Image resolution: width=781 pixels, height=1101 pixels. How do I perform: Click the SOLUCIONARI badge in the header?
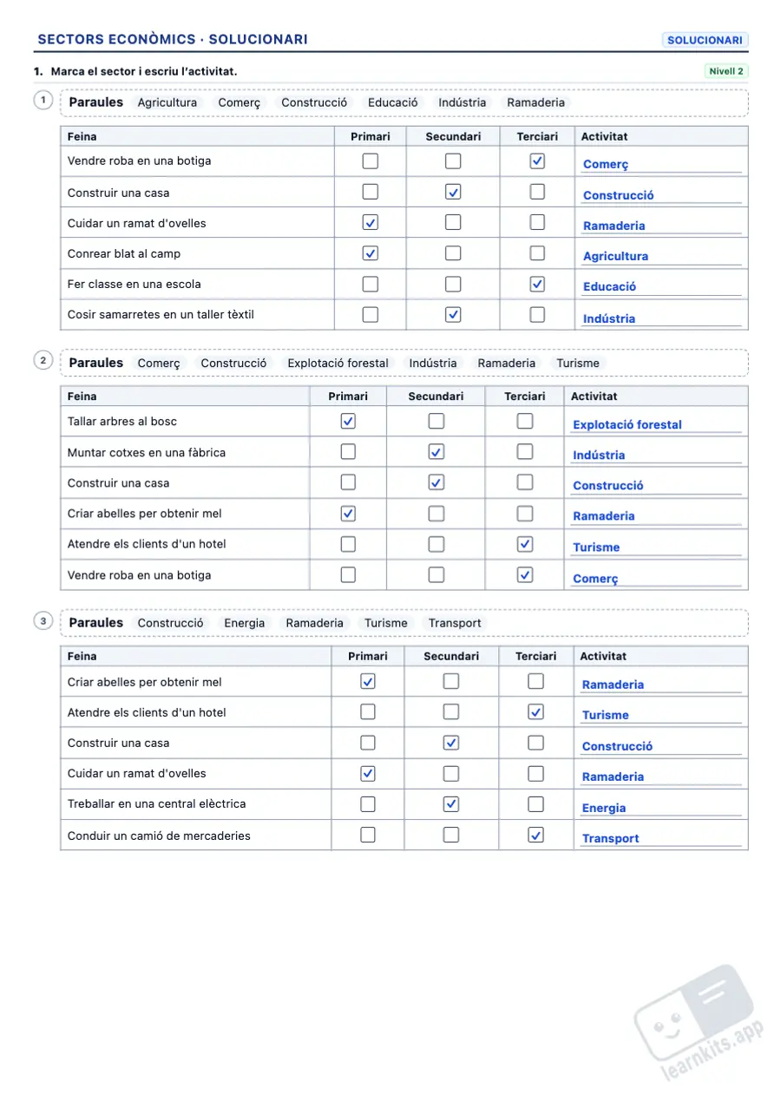[705, 40]
